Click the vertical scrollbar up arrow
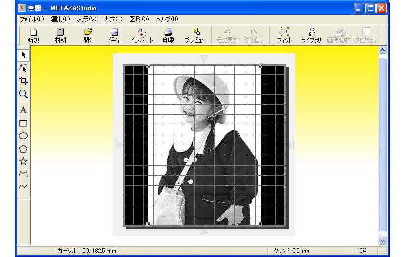 [x=382, y=50]
